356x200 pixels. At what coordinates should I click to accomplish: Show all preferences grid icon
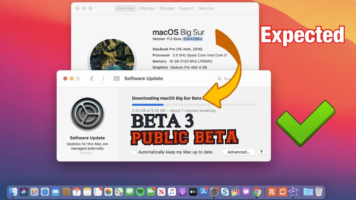[x=117, y=79]
